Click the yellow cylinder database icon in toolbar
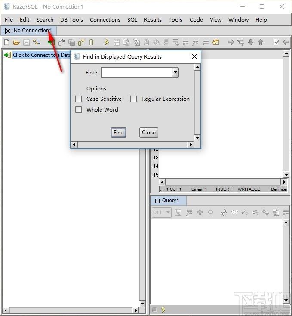Image resolution: width=292 pixels, height=316 pixels. point(91,42)
